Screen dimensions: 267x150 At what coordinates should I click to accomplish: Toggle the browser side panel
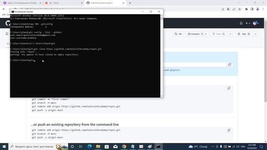[252, 9]
